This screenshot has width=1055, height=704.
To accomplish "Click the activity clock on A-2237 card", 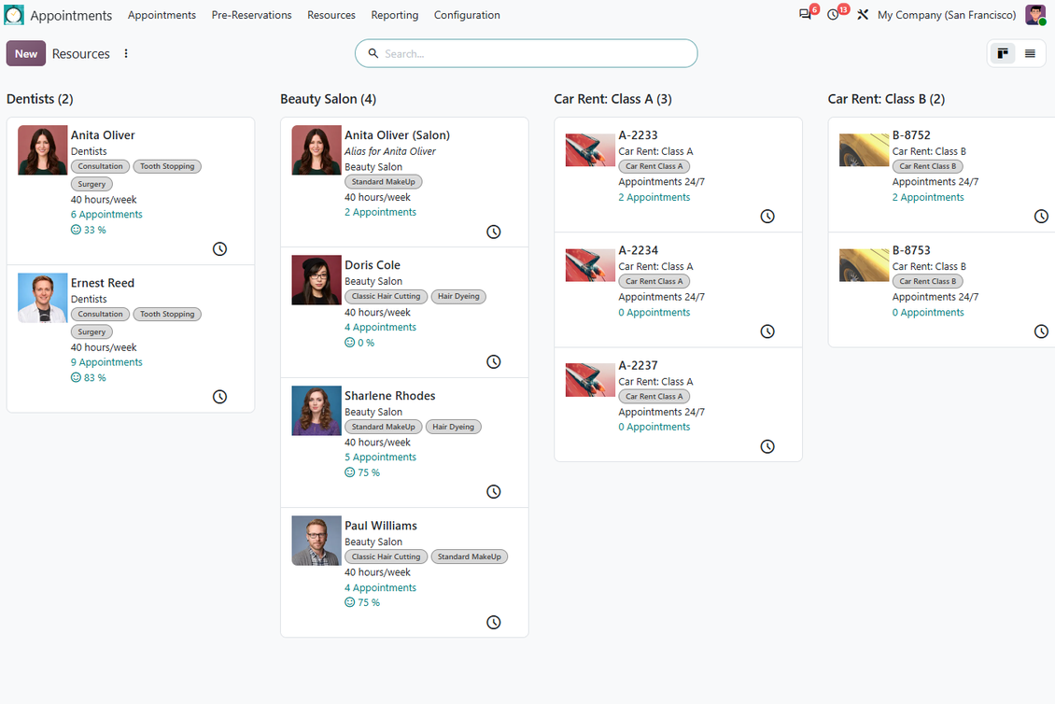I will click(767, 446).
